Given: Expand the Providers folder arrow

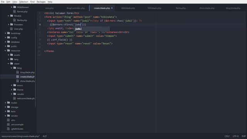Looking at the screenshot, I should click(x=8, y=24).
